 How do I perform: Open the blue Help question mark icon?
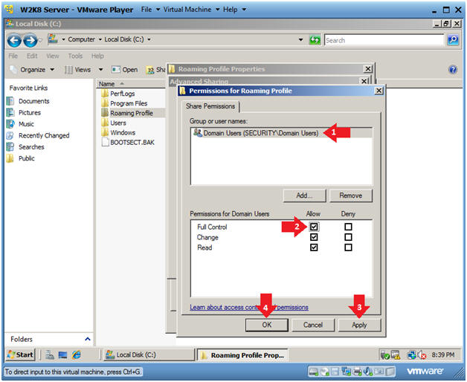pos(453,70)
